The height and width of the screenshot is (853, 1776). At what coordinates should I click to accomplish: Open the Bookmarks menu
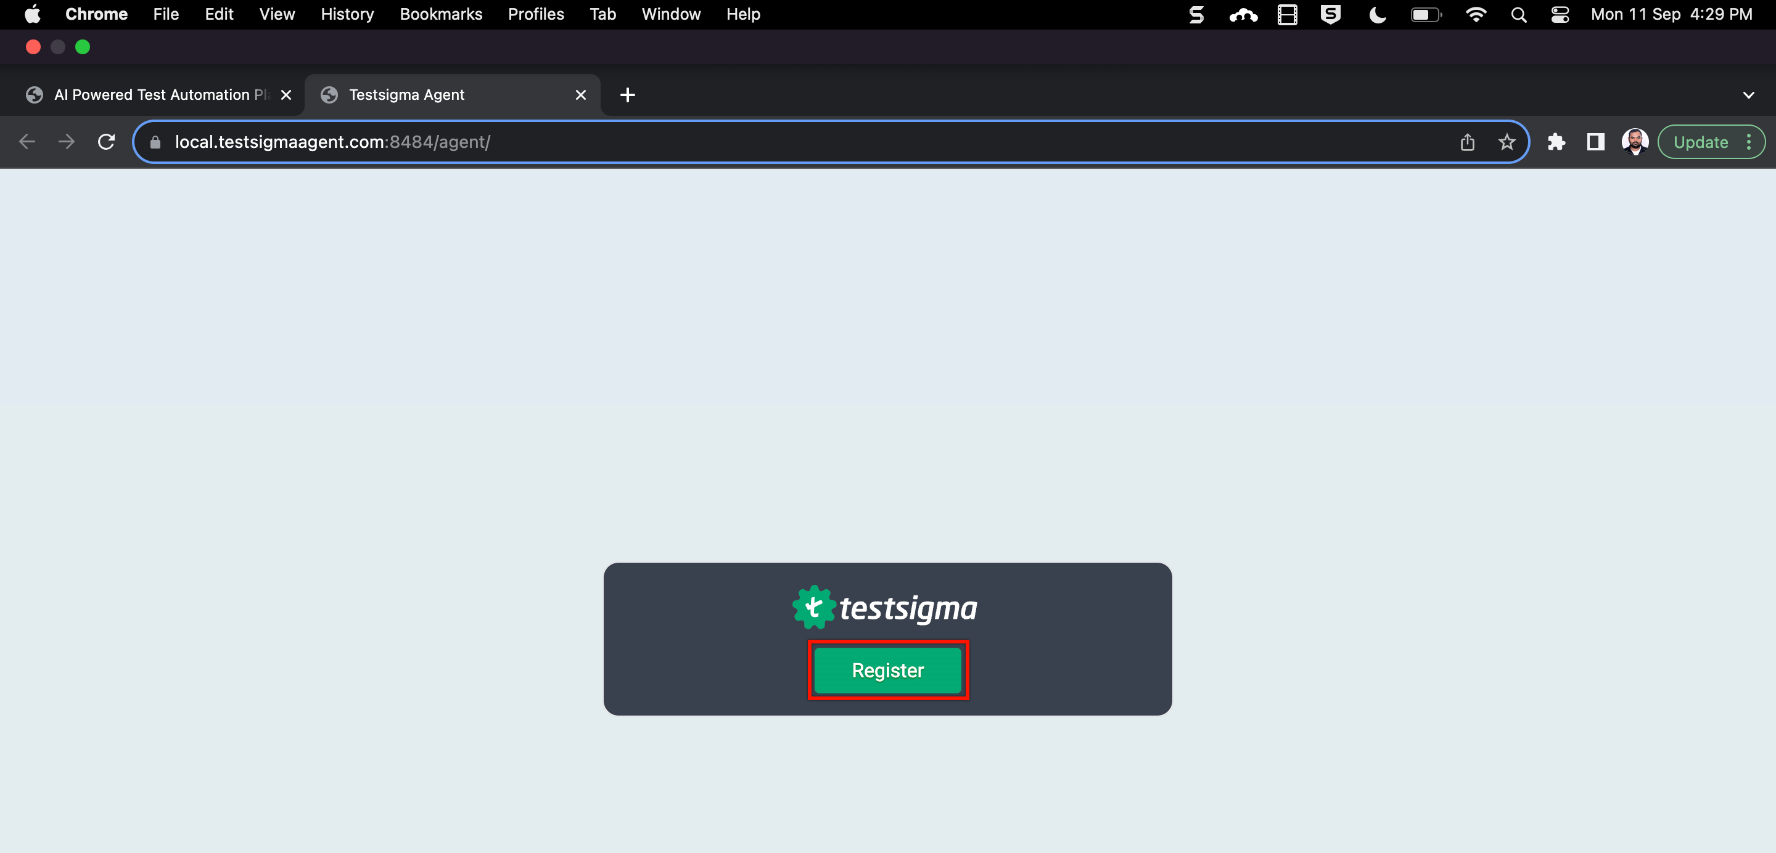click(442, 14)
